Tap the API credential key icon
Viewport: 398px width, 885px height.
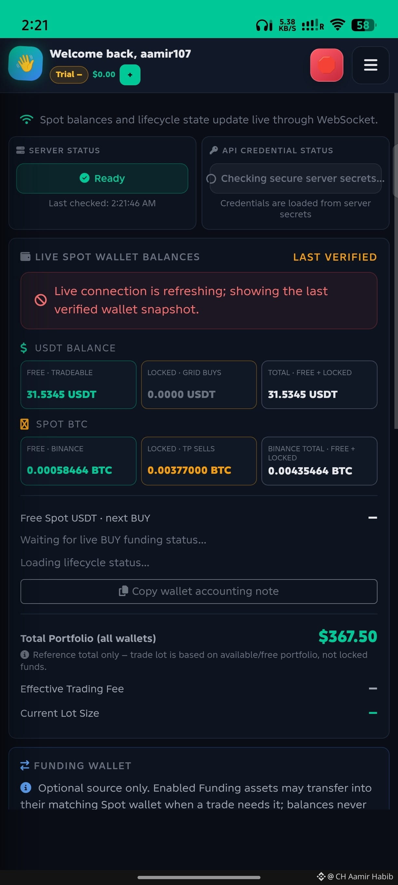pos(214,150)
